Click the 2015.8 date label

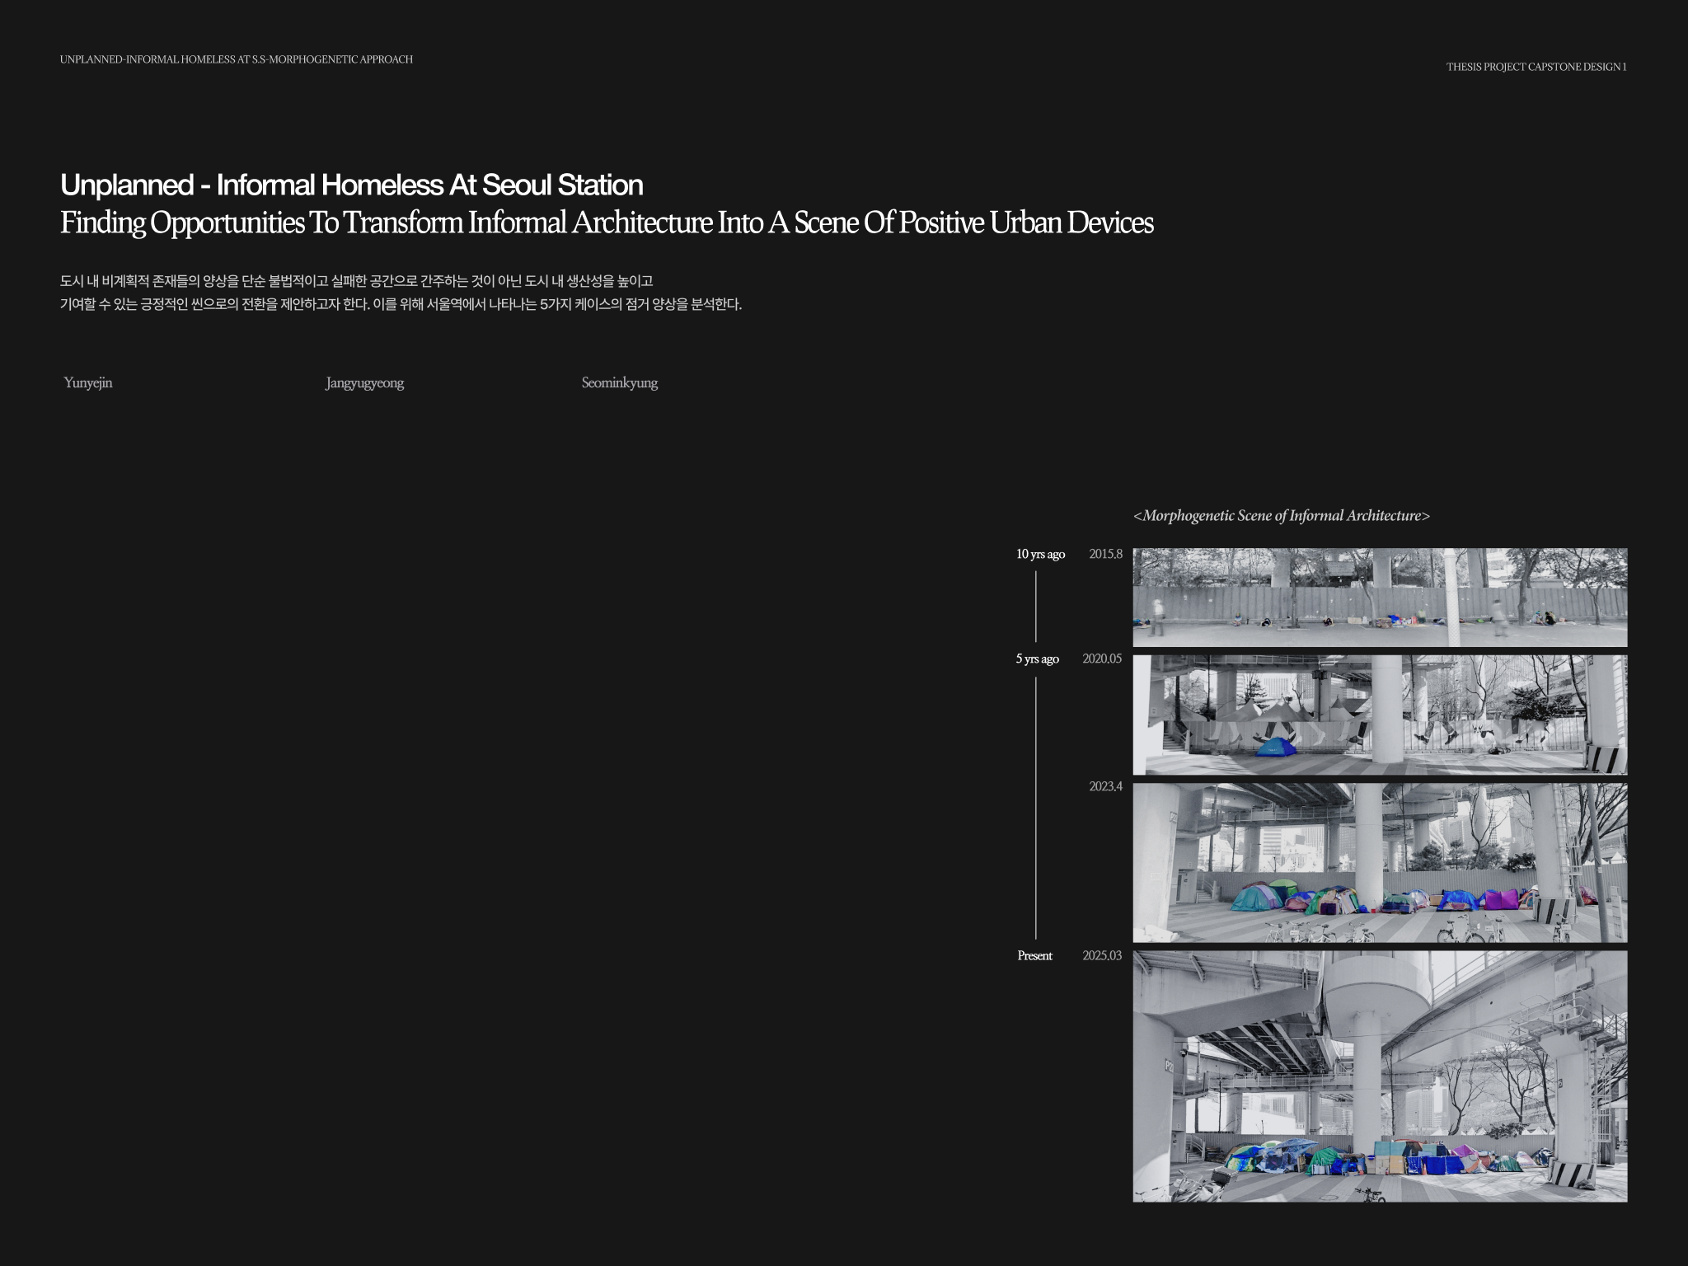coord(1105,554)
